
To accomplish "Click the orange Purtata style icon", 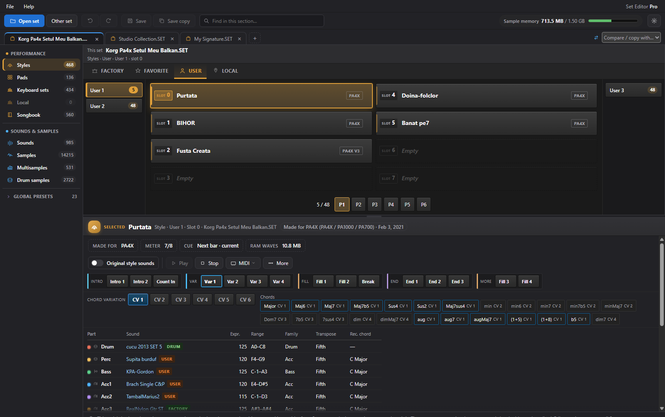I will coord(94,227).
